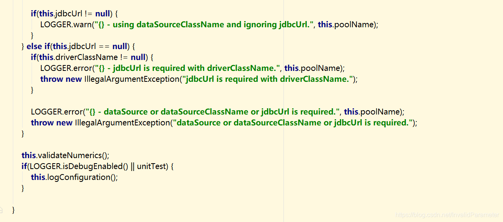Click the LOGGER.error string starting "{} - dataSource or dataSourceClassName"
This screenshot has width=503, height=222.
[x=212, y=112]
